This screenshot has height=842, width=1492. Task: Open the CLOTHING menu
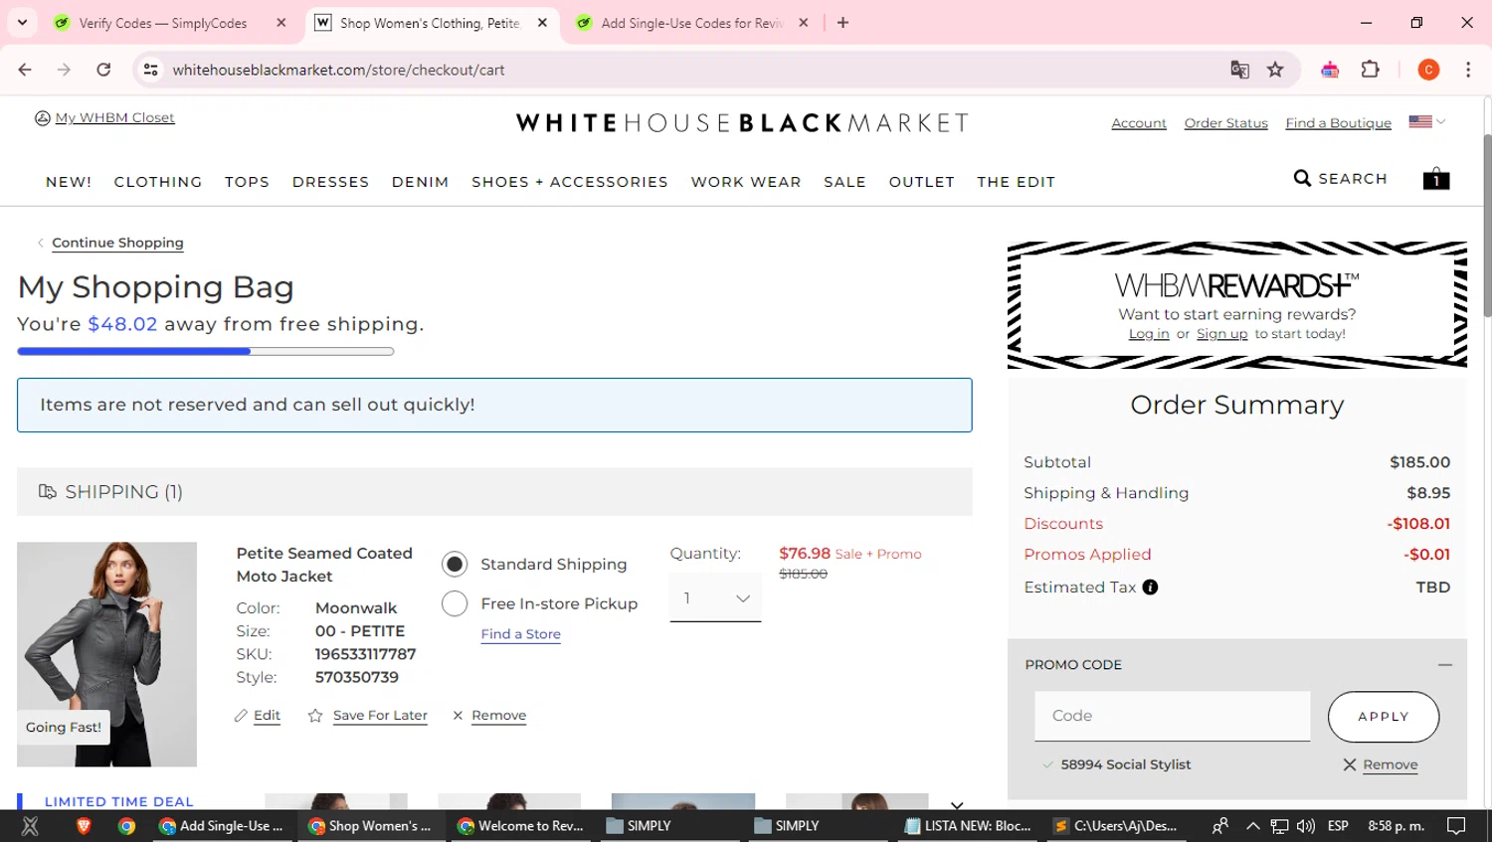click(x=158, y=182)
